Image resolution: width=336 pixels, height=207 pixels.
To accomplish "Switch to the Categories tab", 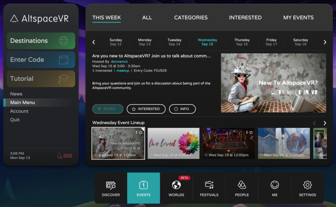I will 191,18.
